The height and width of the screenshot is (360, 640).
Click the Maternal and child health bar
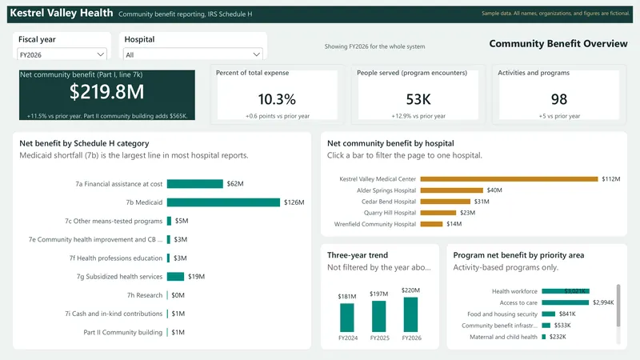tap(544, 337)
